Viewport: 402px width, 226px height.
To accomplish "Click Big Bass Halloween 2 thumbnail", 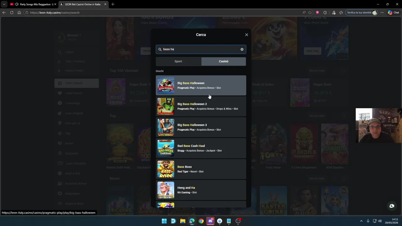I will click(166, 106).
